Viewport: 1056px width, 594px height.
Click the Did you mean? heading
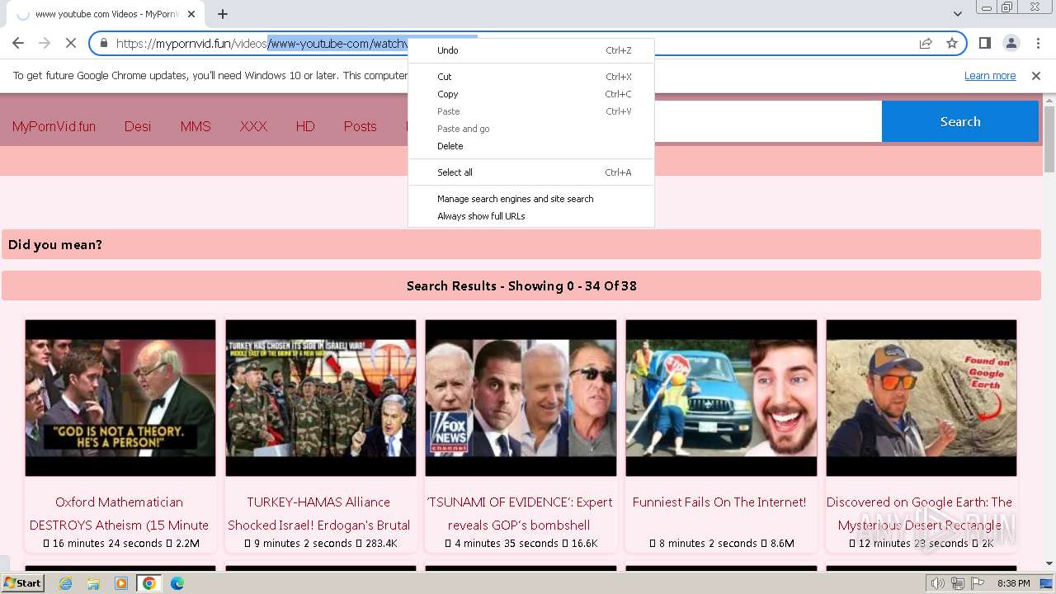pos(55,244)
